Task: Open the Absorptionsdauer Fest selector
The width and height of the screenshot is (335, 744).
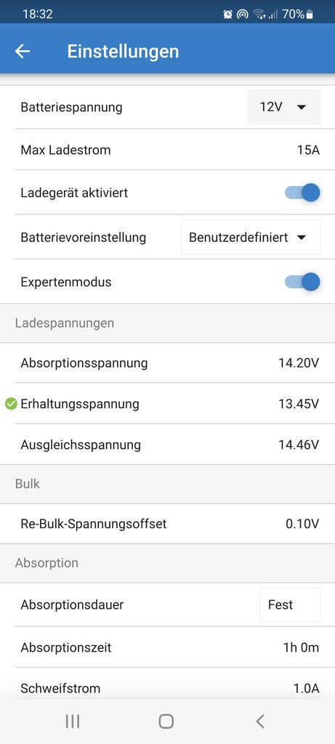Action: coord(290,604)
